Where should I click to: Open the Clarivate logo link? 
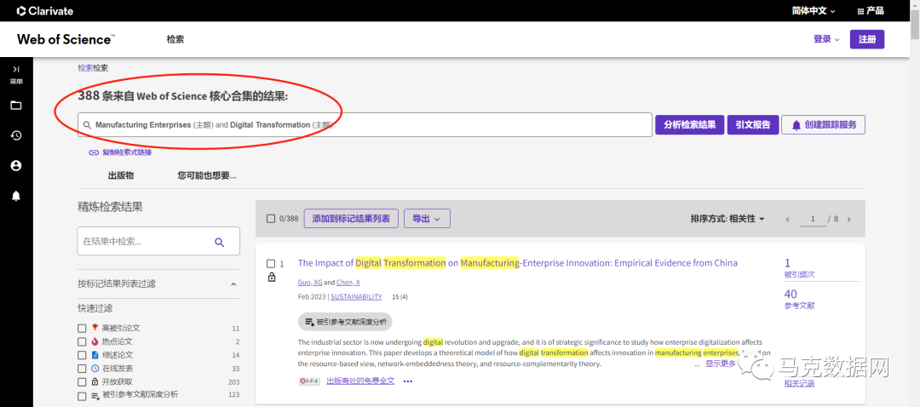(44, 10)
